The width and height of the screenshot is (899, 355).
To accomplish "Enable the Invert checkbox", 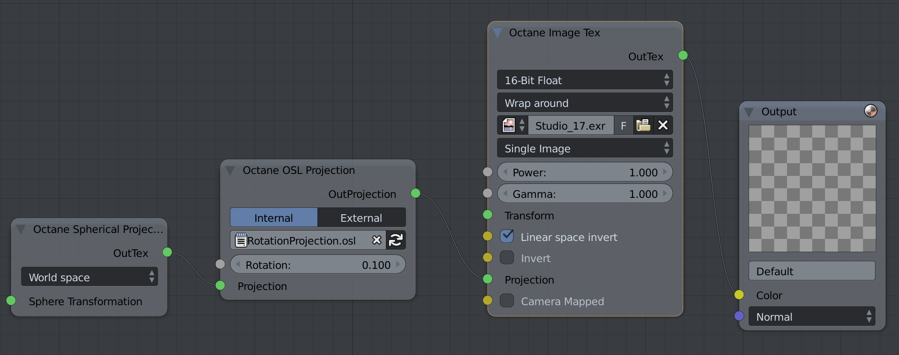I will pos(507,258).
